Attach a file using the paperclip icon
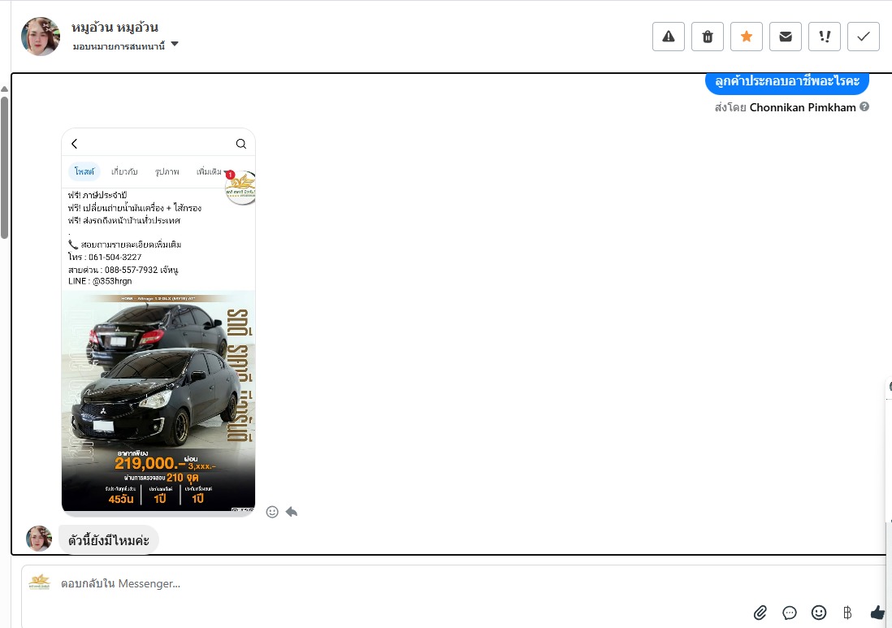 point(760,613)
